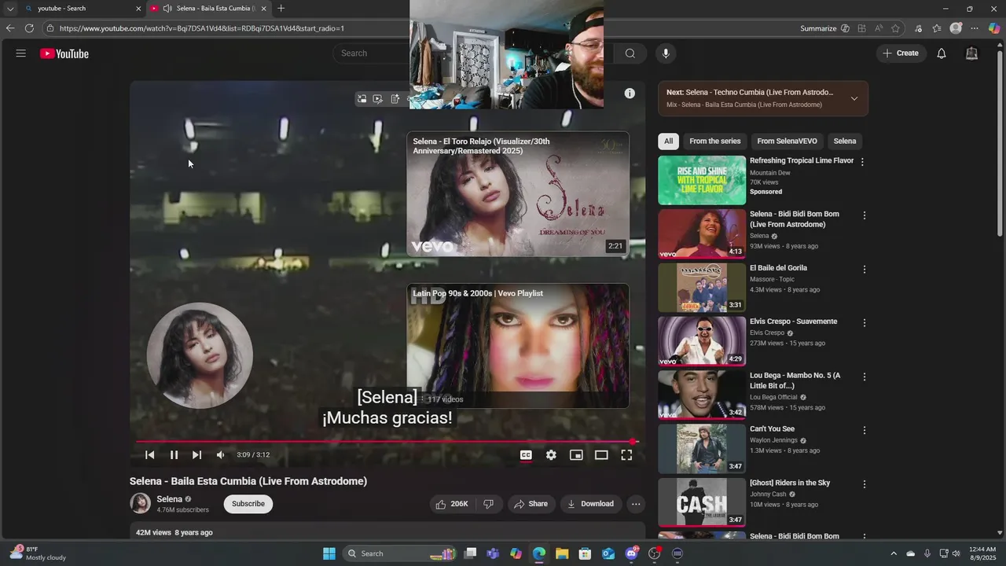Download this video
Screen dimensions: 1006x566
590,504
